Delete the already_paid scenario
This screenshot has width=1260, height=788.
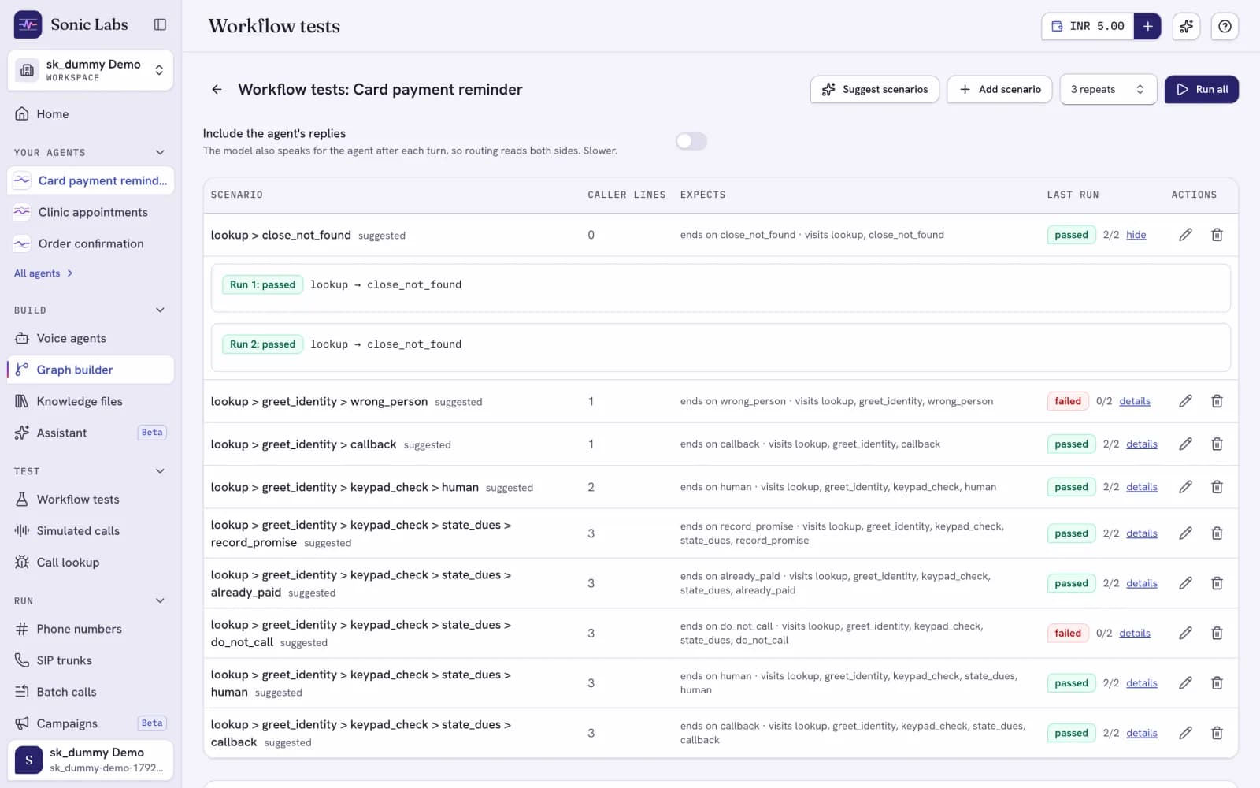(x=1217, y=583)
